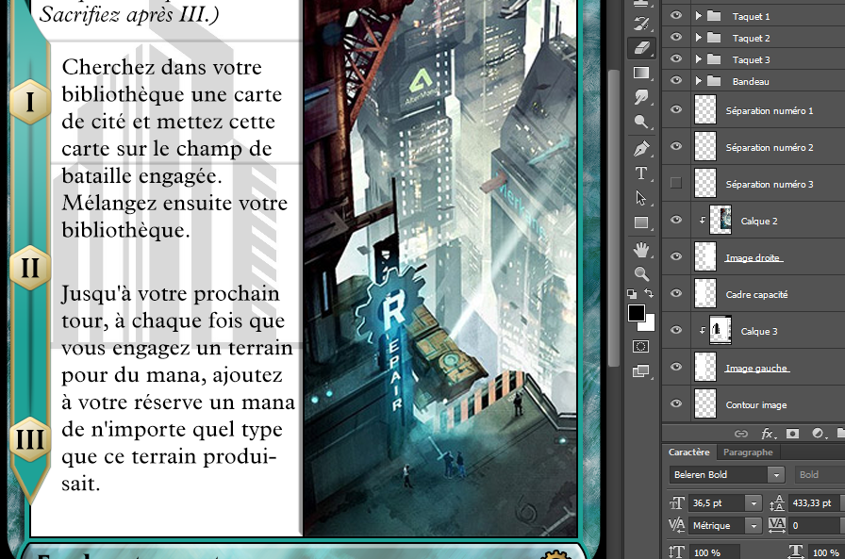Hide the Contour image layer
Screen dimensions: 845x559
[676, 403]
